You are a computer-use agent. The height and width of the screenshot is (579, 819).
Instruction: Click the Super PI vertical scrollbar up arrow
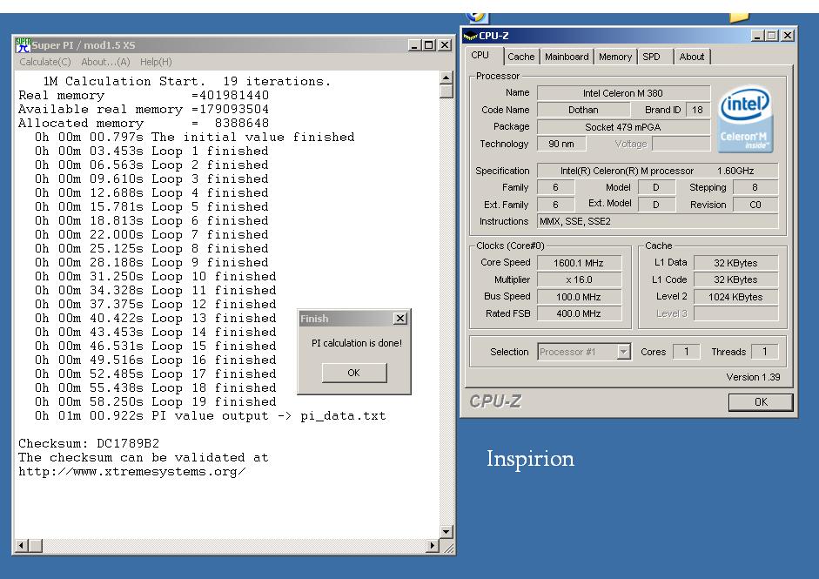446,77
